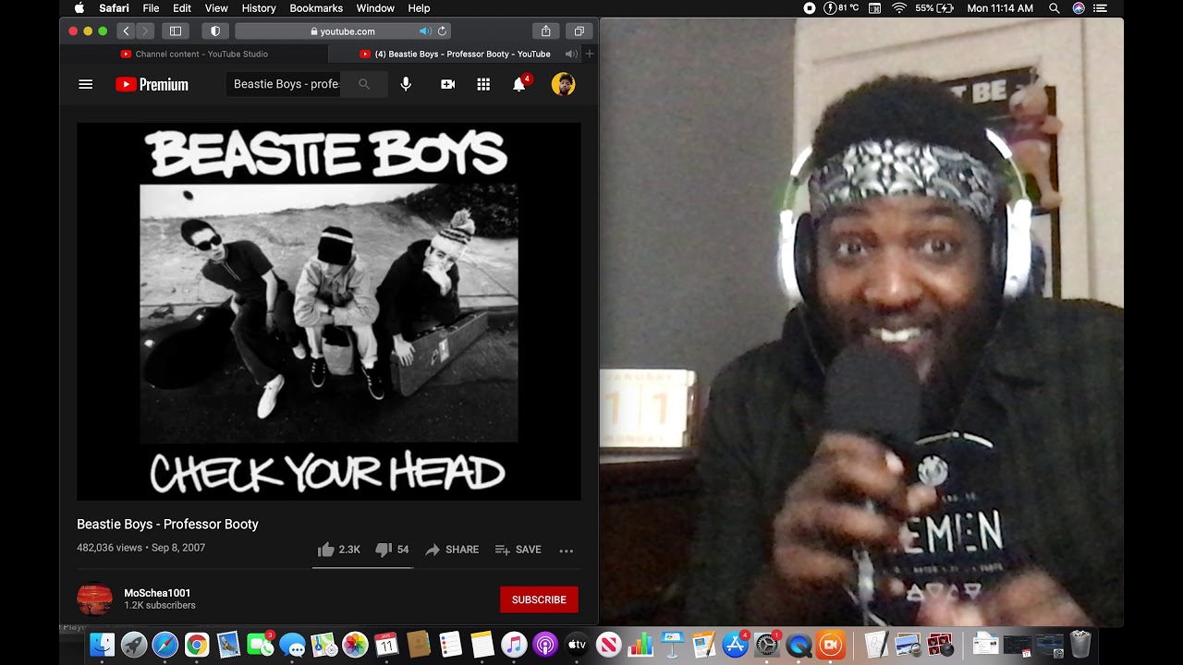Go to YouTube Premium home logo
Viewport: 1183px width, 665px height.
tap(152, 84)
